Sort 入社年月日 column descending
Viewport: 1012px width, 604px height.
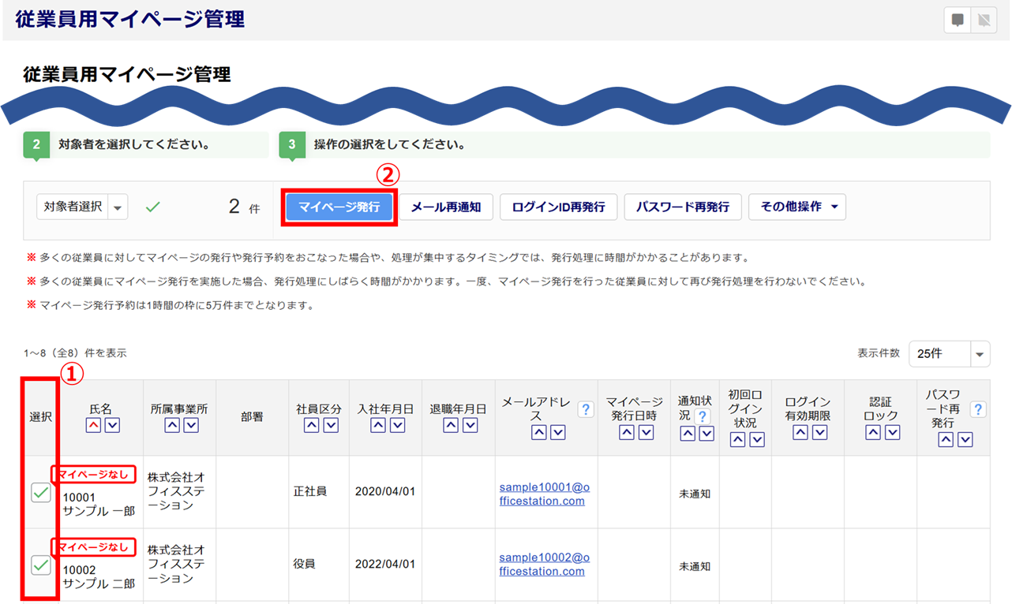coord(397,426)
